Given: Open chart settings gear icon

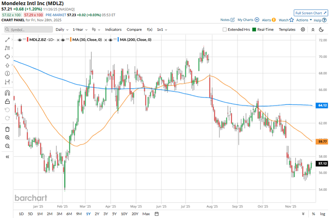Looking at the screenshot, I should pos(303,29).
